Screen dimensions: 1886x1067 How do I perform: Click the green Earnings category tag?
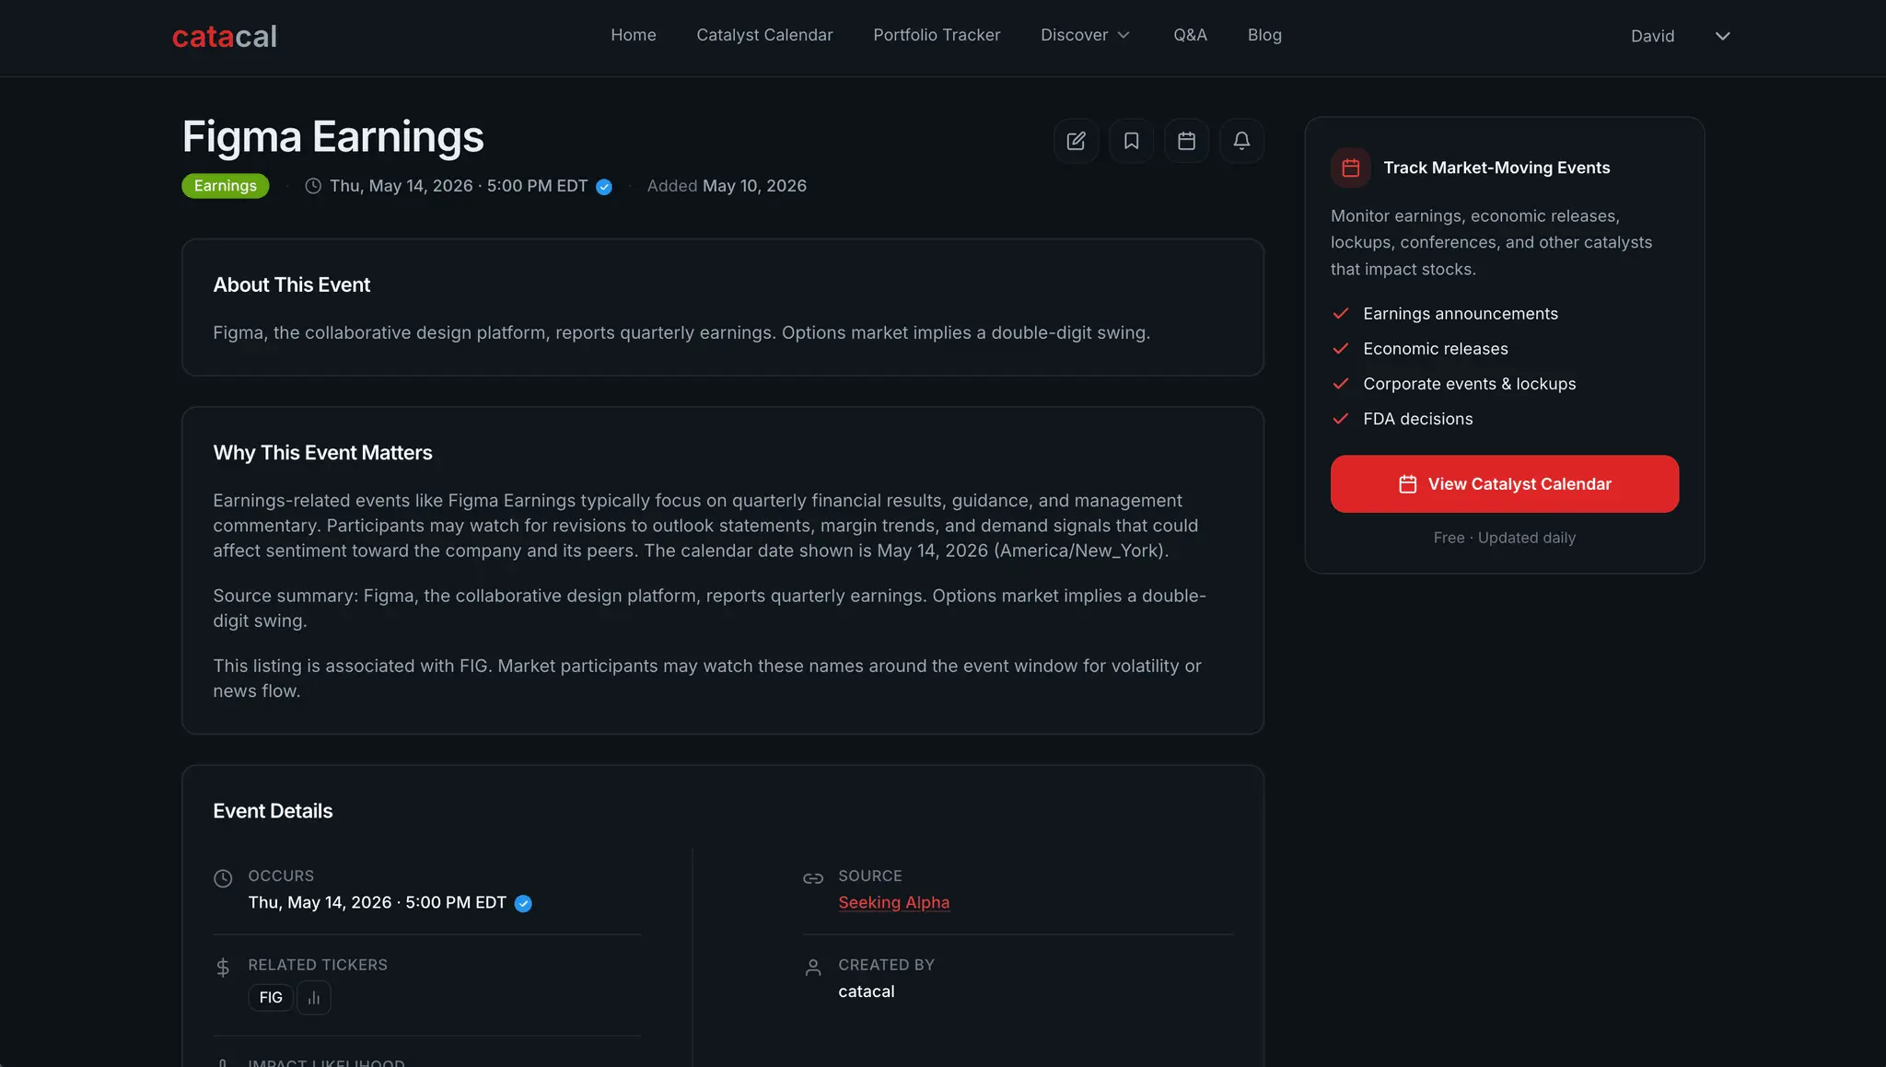[226, 186]
